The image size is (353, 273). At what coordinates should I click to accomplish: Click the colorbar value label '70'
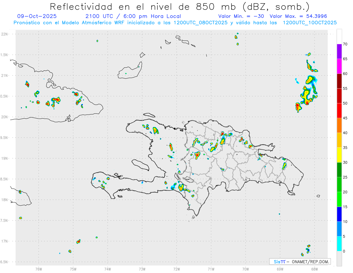coord(345,44)
